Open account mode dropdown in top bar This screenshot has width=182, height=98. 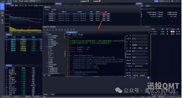[x=34, y=1]
